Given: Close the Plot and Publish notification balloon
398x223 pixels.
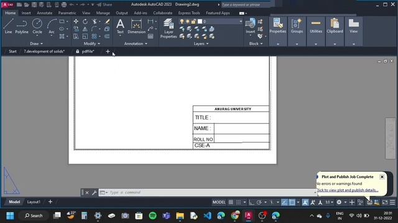Looking at the screenshot, I should [382, 177].
